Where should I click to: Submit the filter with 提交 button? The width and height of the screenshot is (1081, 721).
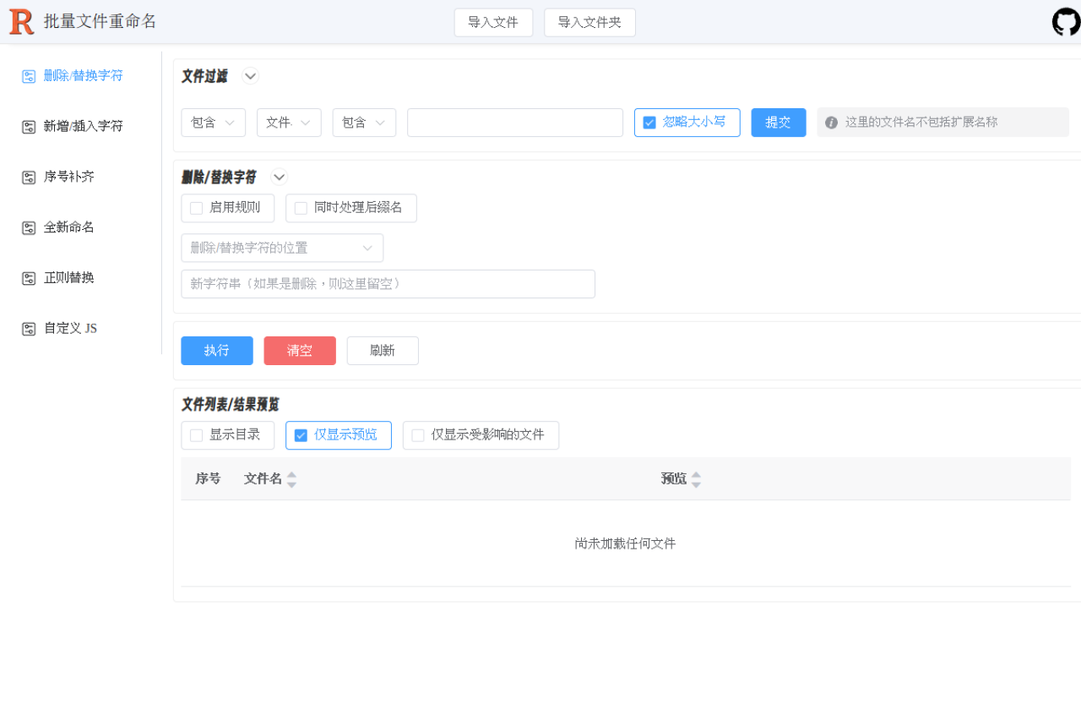coord(779,123)
